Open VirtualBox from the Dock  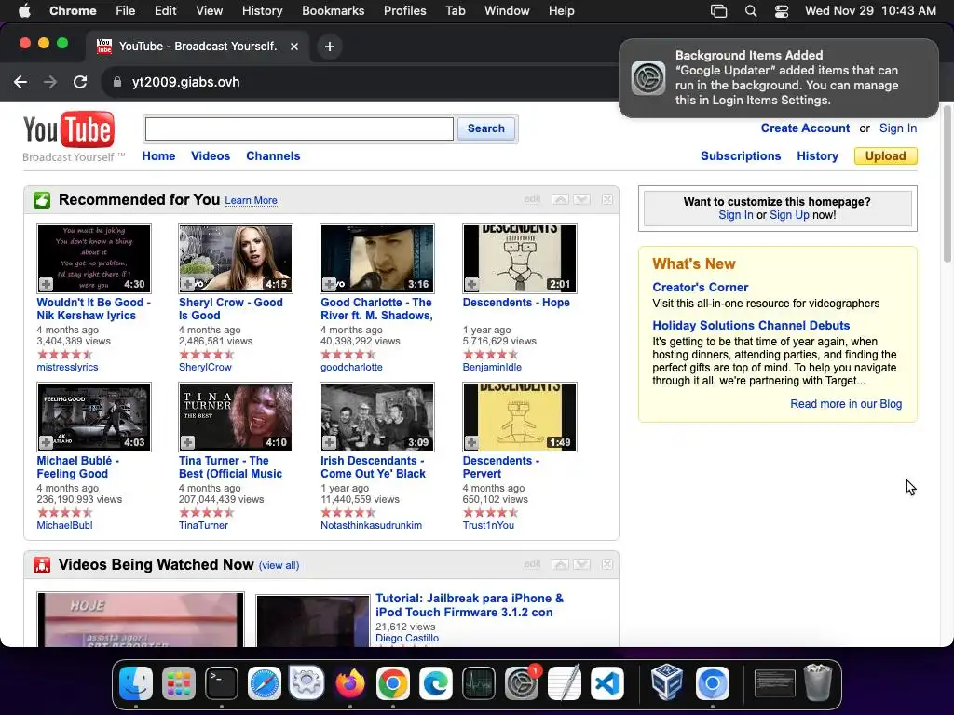click(x=666, y=683)
